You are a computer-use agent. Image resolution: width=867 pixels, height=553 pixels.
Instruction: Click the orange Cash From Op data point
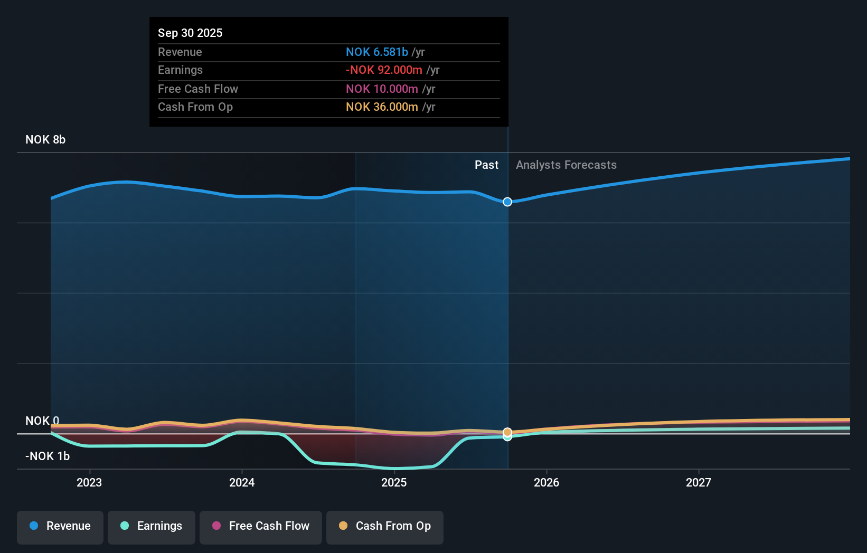click(507, 432)
